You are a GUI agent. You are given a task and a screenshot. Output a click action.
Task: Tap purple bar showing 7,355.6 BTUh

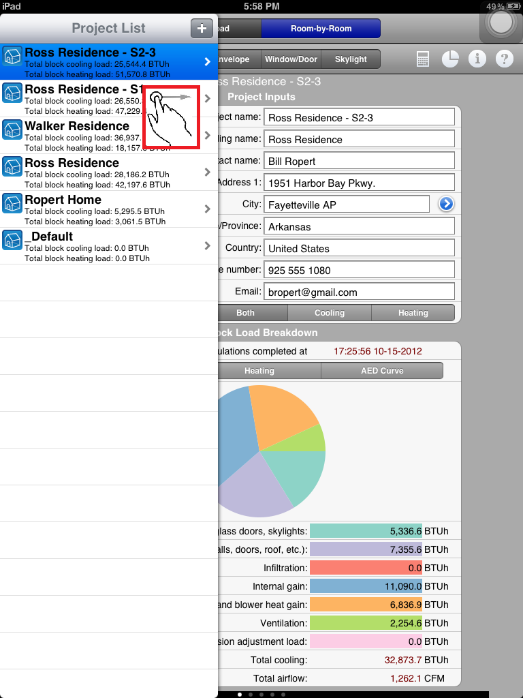366,549
